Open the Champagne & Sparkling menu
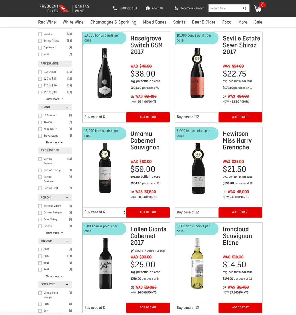 (x=113, y=22)
